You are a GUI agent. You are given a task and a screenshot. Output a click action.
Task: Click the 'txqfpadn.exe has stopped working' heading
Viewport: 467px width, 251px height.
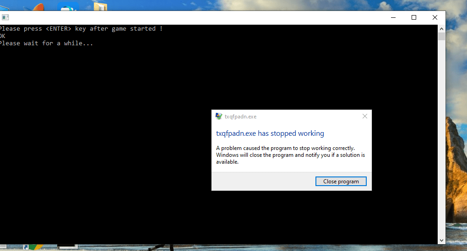pyautogui.click(x=270, y=134)
